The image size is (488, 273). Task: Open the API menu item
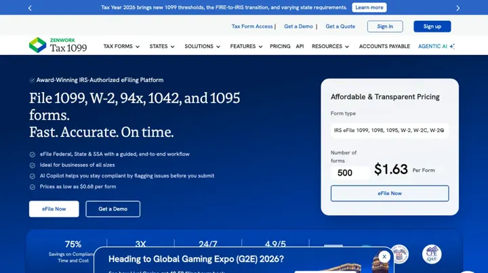pyautogui.click(x=300, y=46)
